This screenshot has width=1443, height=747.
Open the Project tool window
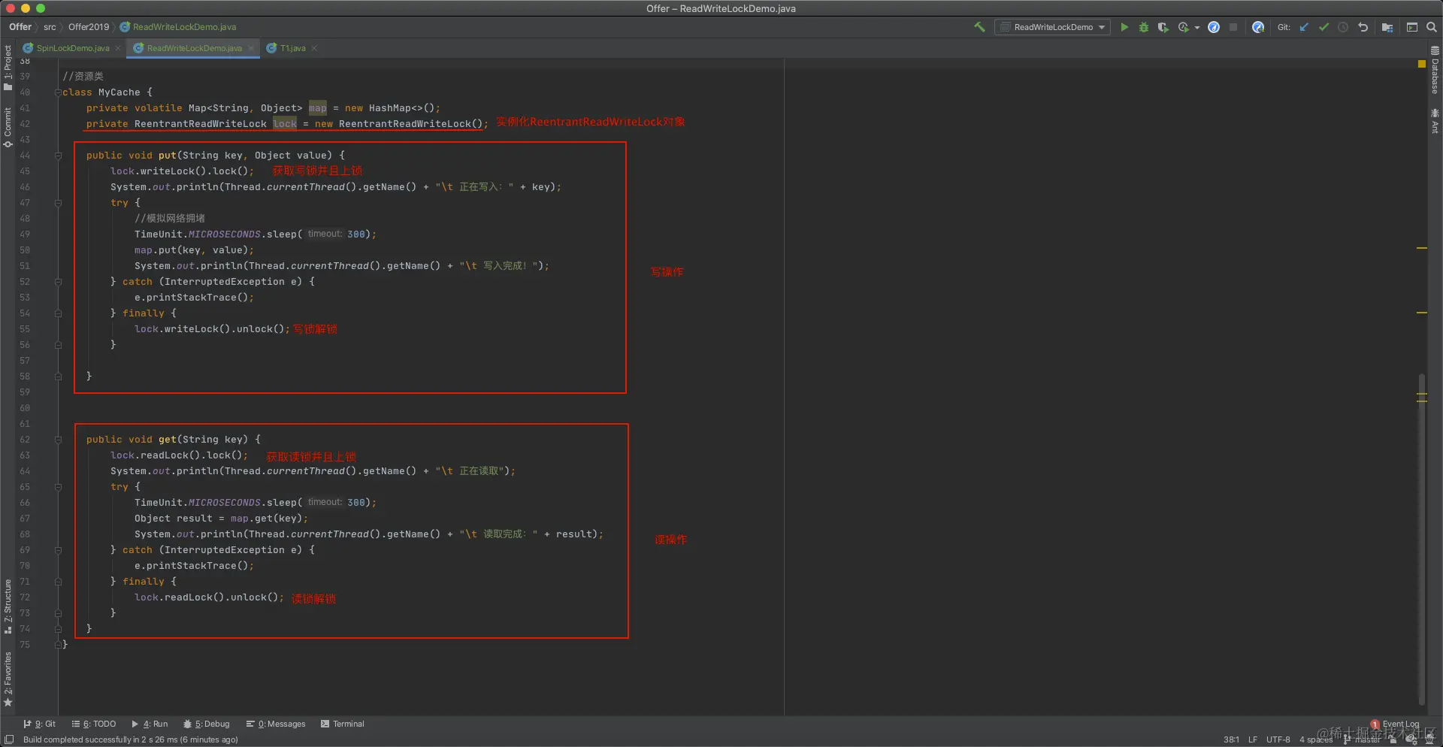[8, 68]
